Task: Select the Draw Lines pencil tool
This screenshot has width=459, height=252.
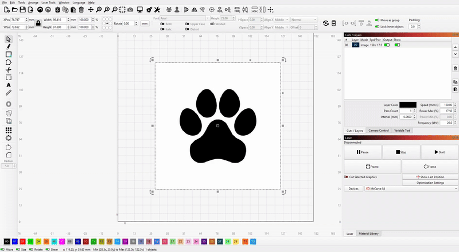Action: pos(9,46)
